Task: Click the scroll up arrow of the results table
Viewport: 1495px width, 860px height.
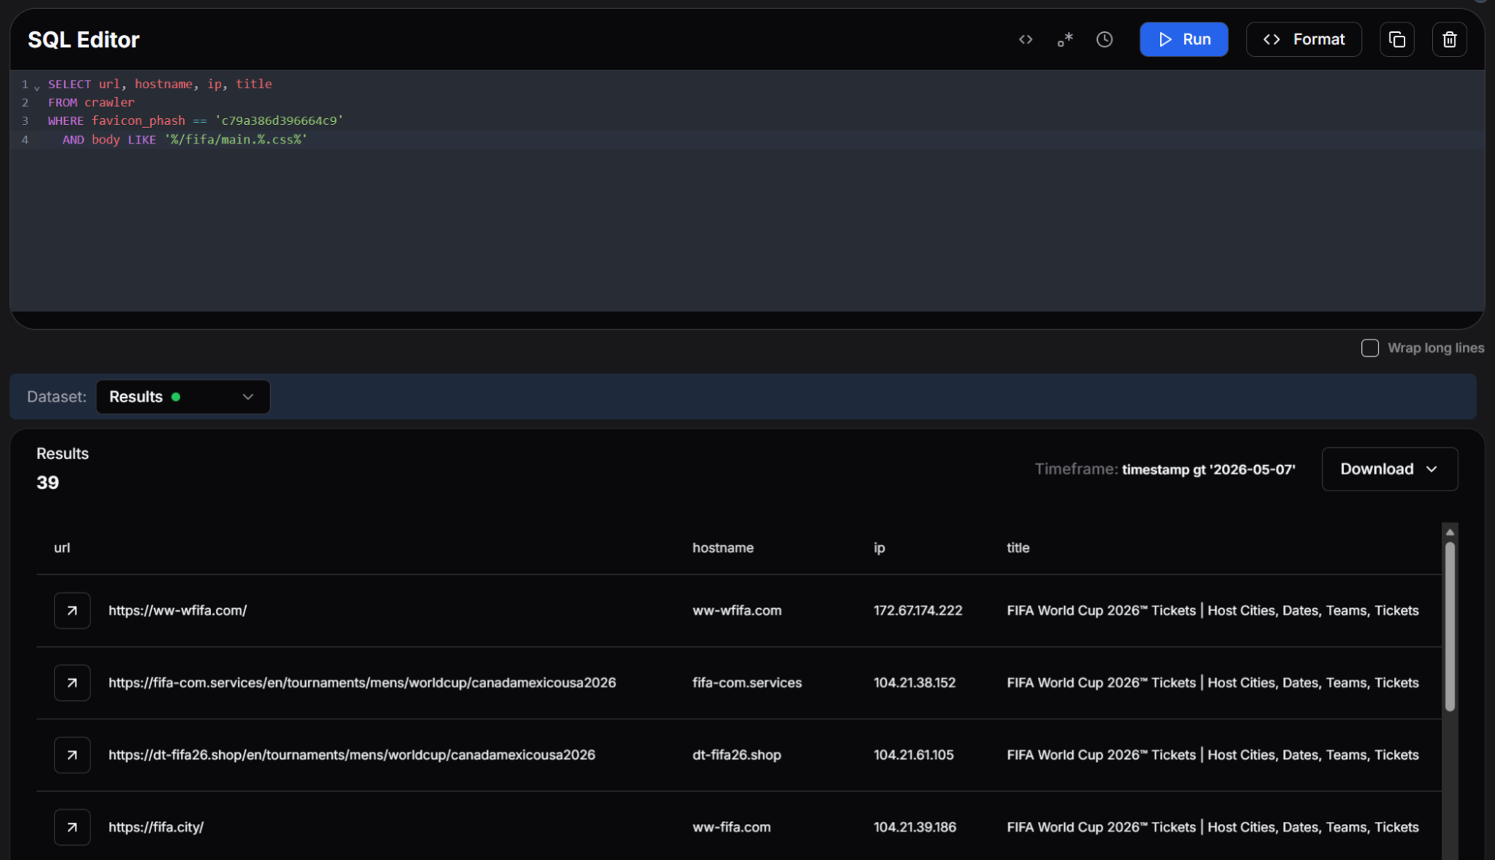Action: [1449, 532]
